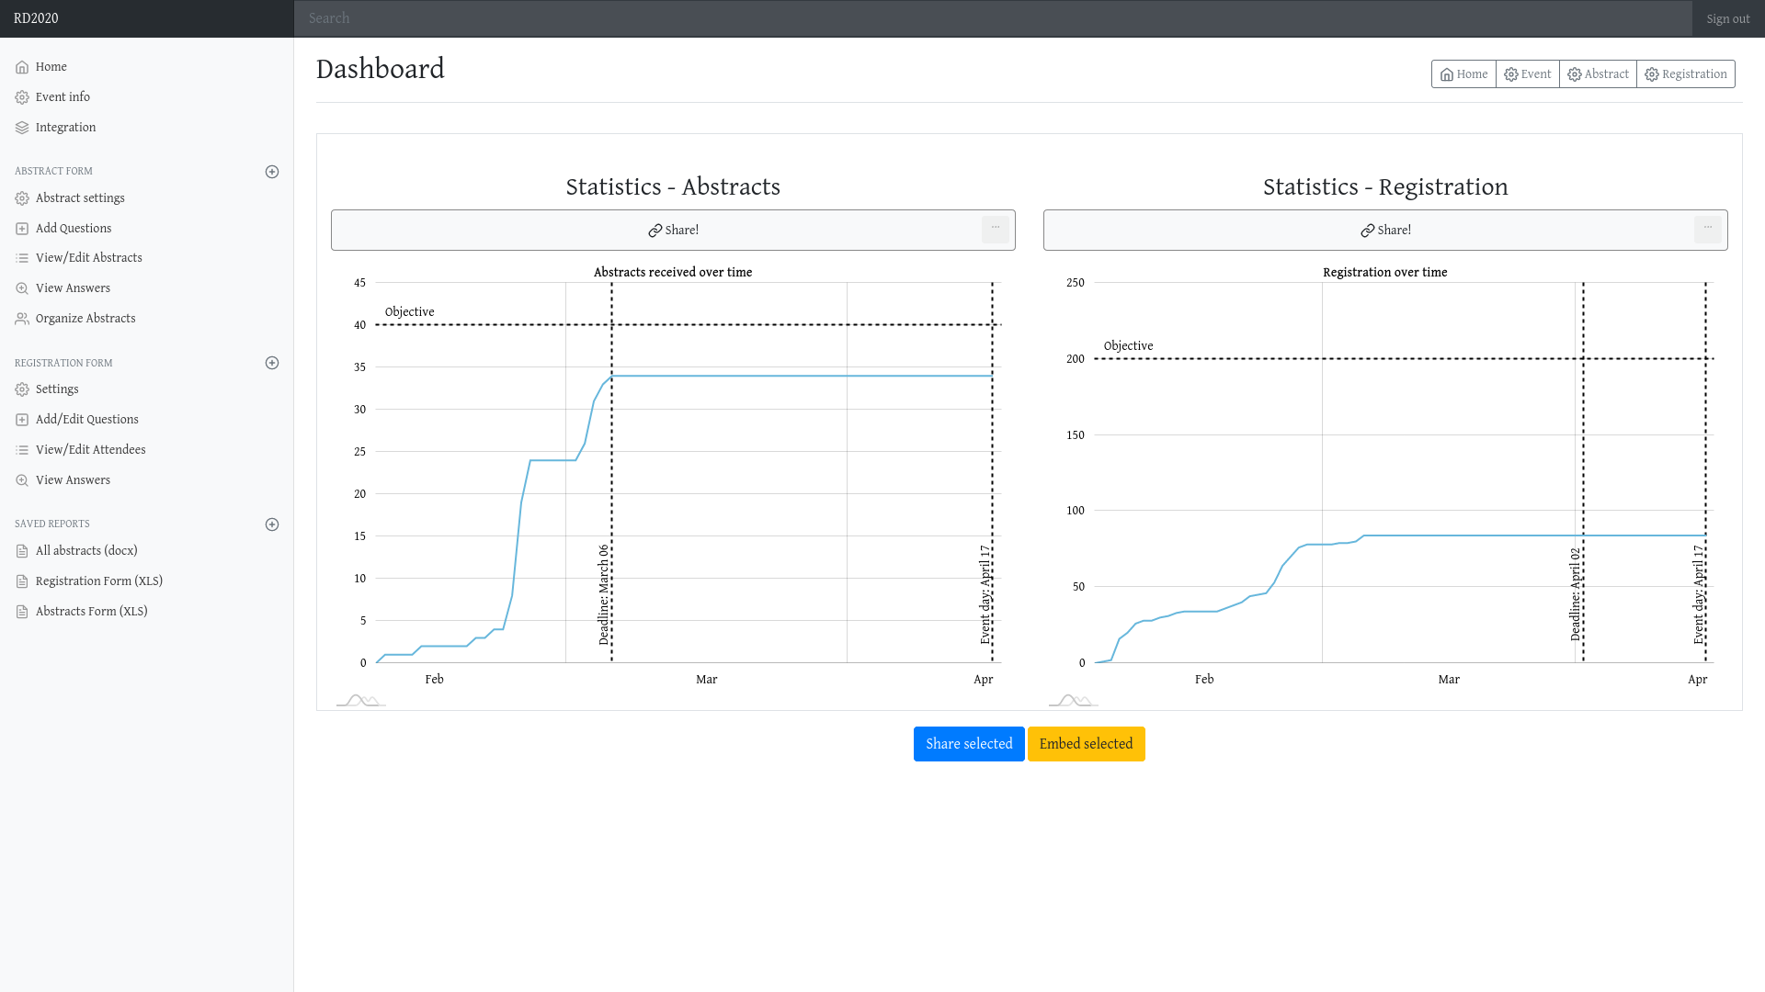1765x992 pixels.
Task: Click the Registration Form (XLS) file icon
Action: coord(22,581)
